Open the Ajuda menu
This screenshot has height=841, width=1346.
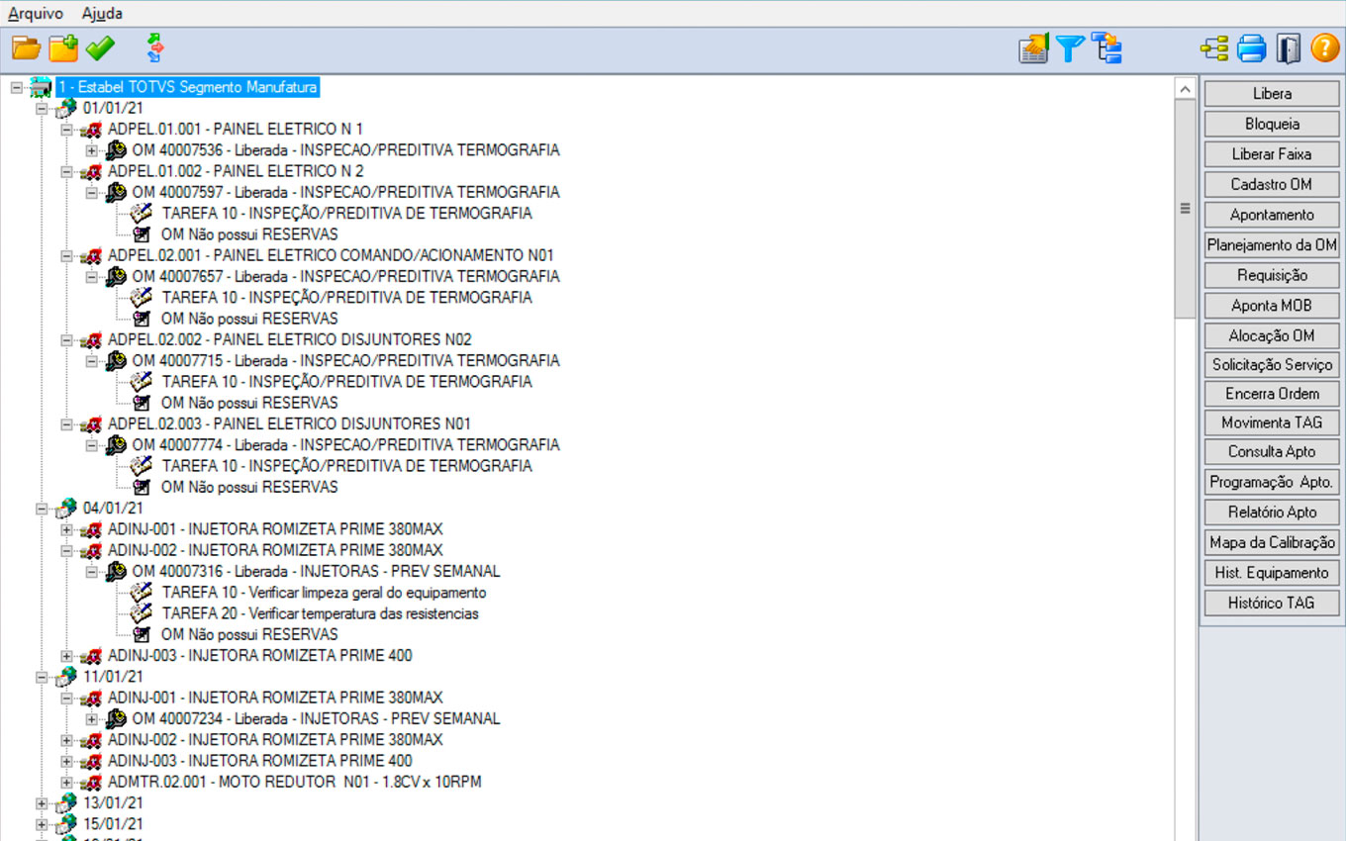click(x=102, y=14)
